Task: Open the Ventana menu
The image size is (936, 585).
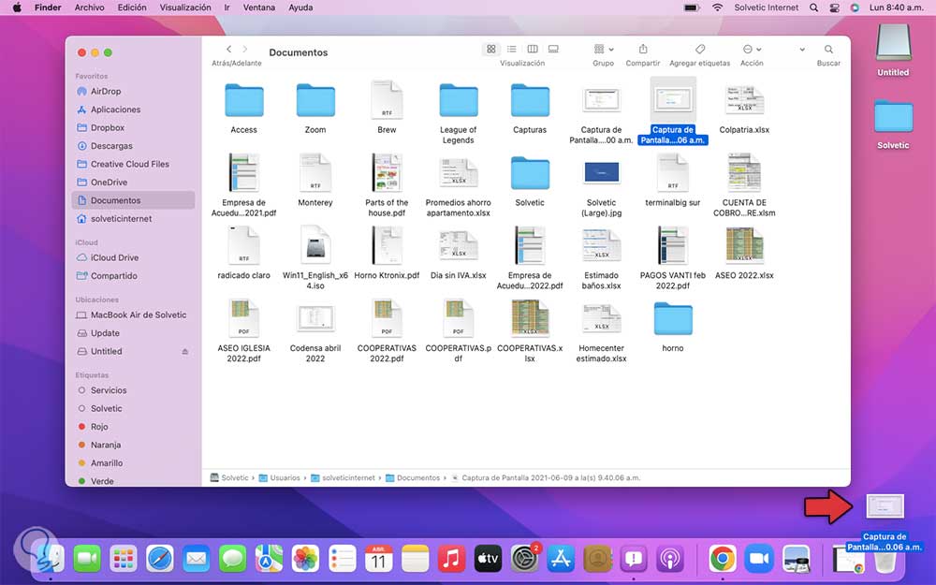Action: [259, 7]
